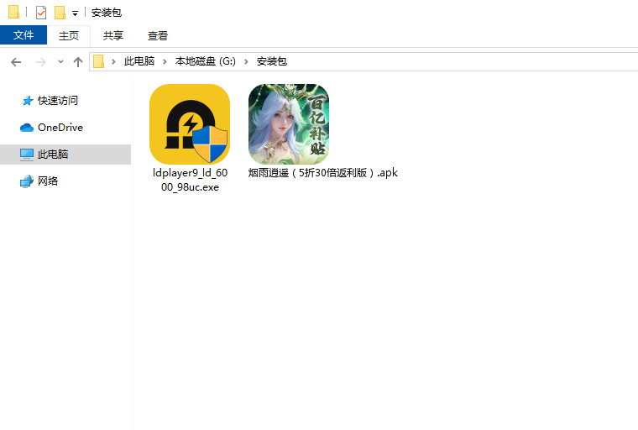The width and height of the screenshot is (638, 430).
Task: Open the ldplayer9 installer exe icon
Action: tap(189, 124)
